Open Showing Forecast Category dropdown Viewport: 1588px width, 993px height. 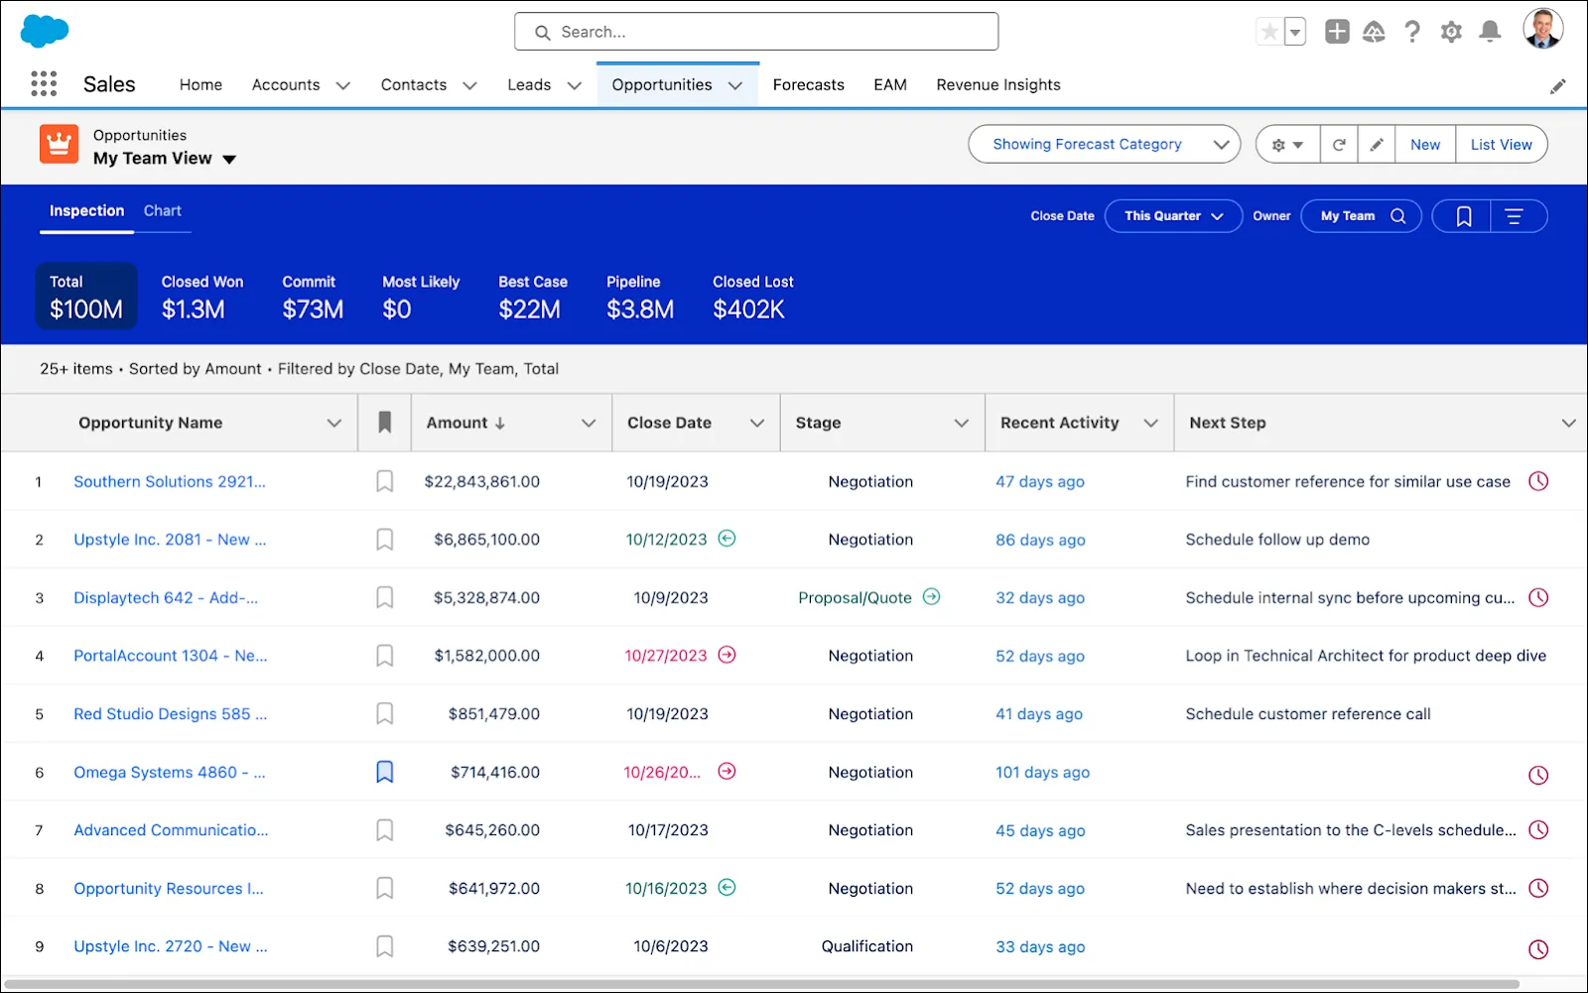1104,145
